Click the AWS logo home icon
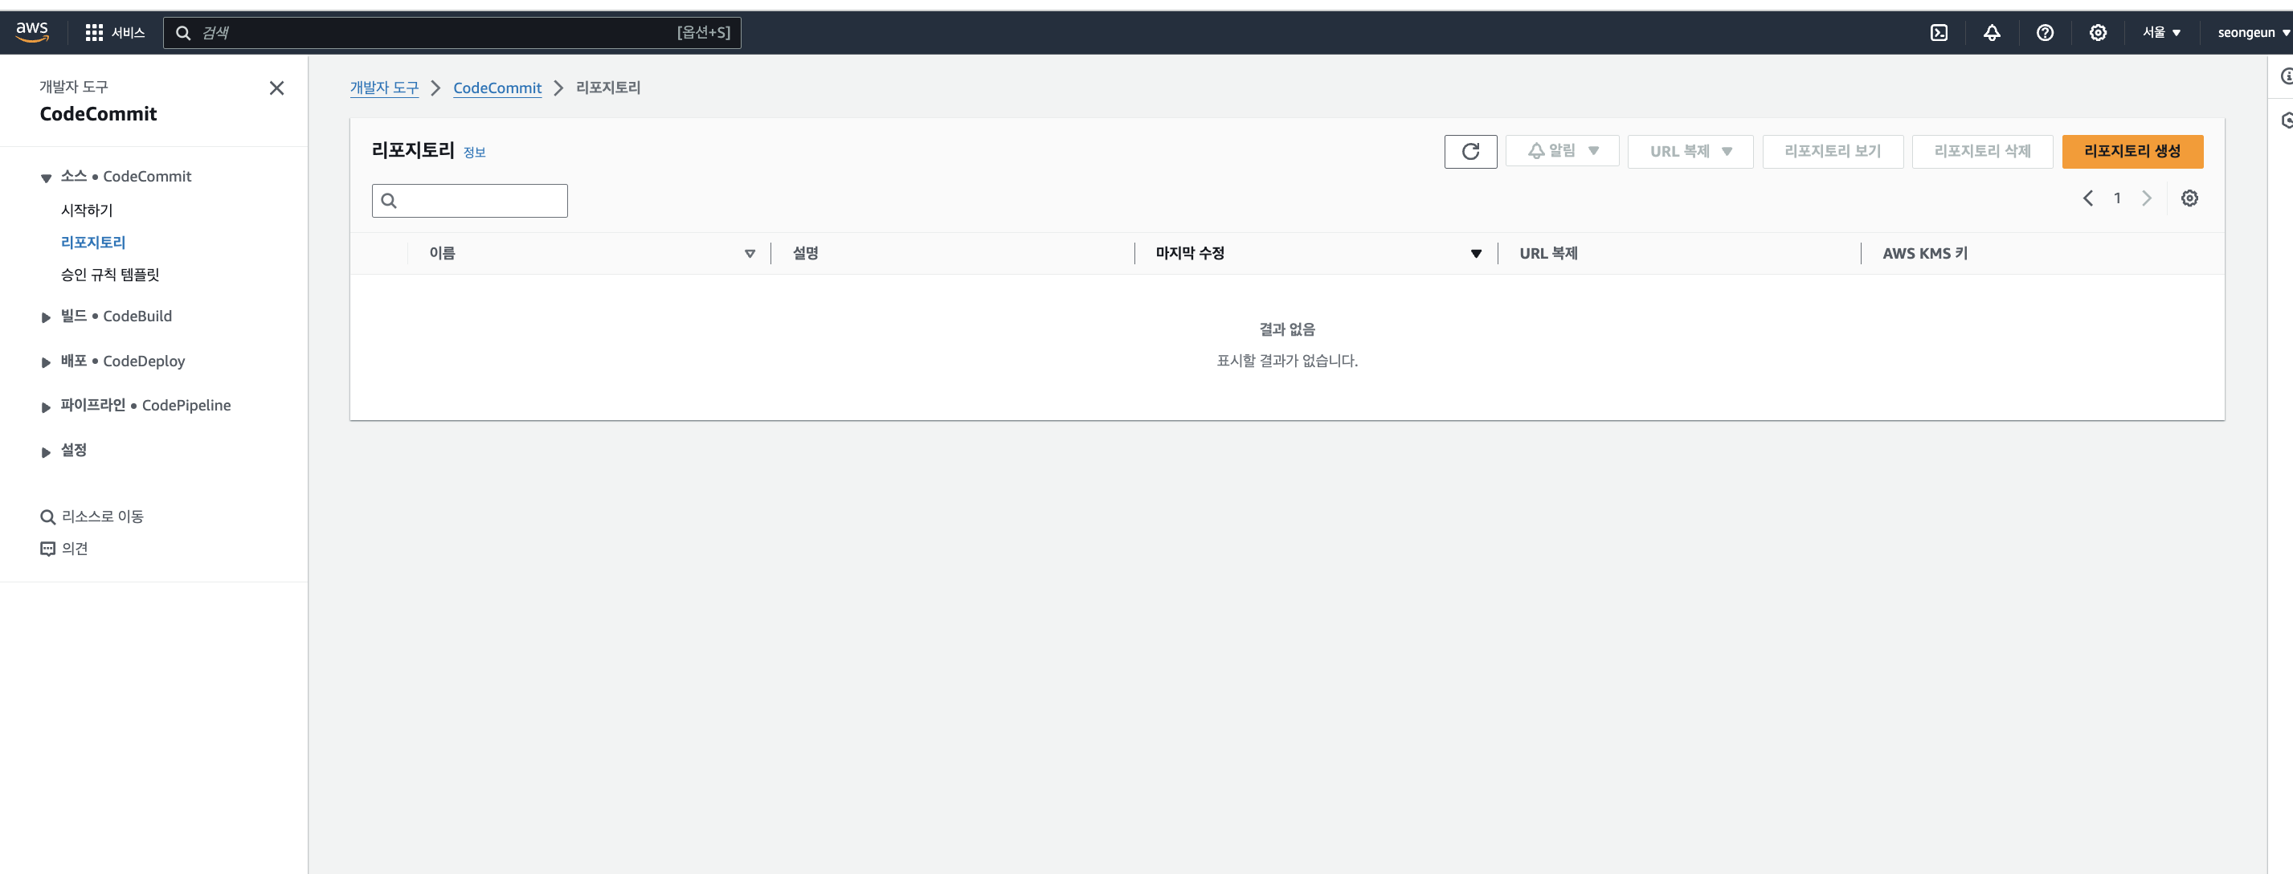The image size is (2293, 874). pos(32,32)
